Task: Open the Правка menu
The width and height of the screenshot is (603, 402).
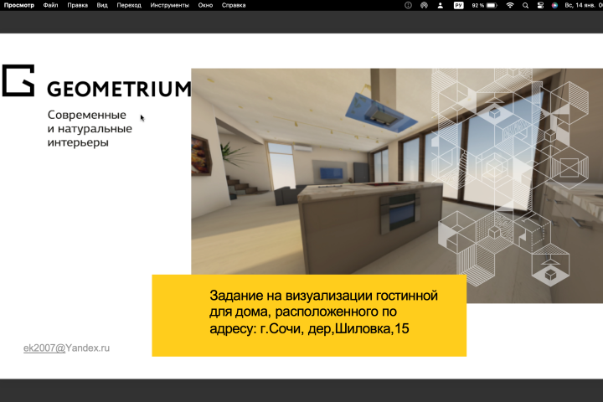Action: [77, 5]
